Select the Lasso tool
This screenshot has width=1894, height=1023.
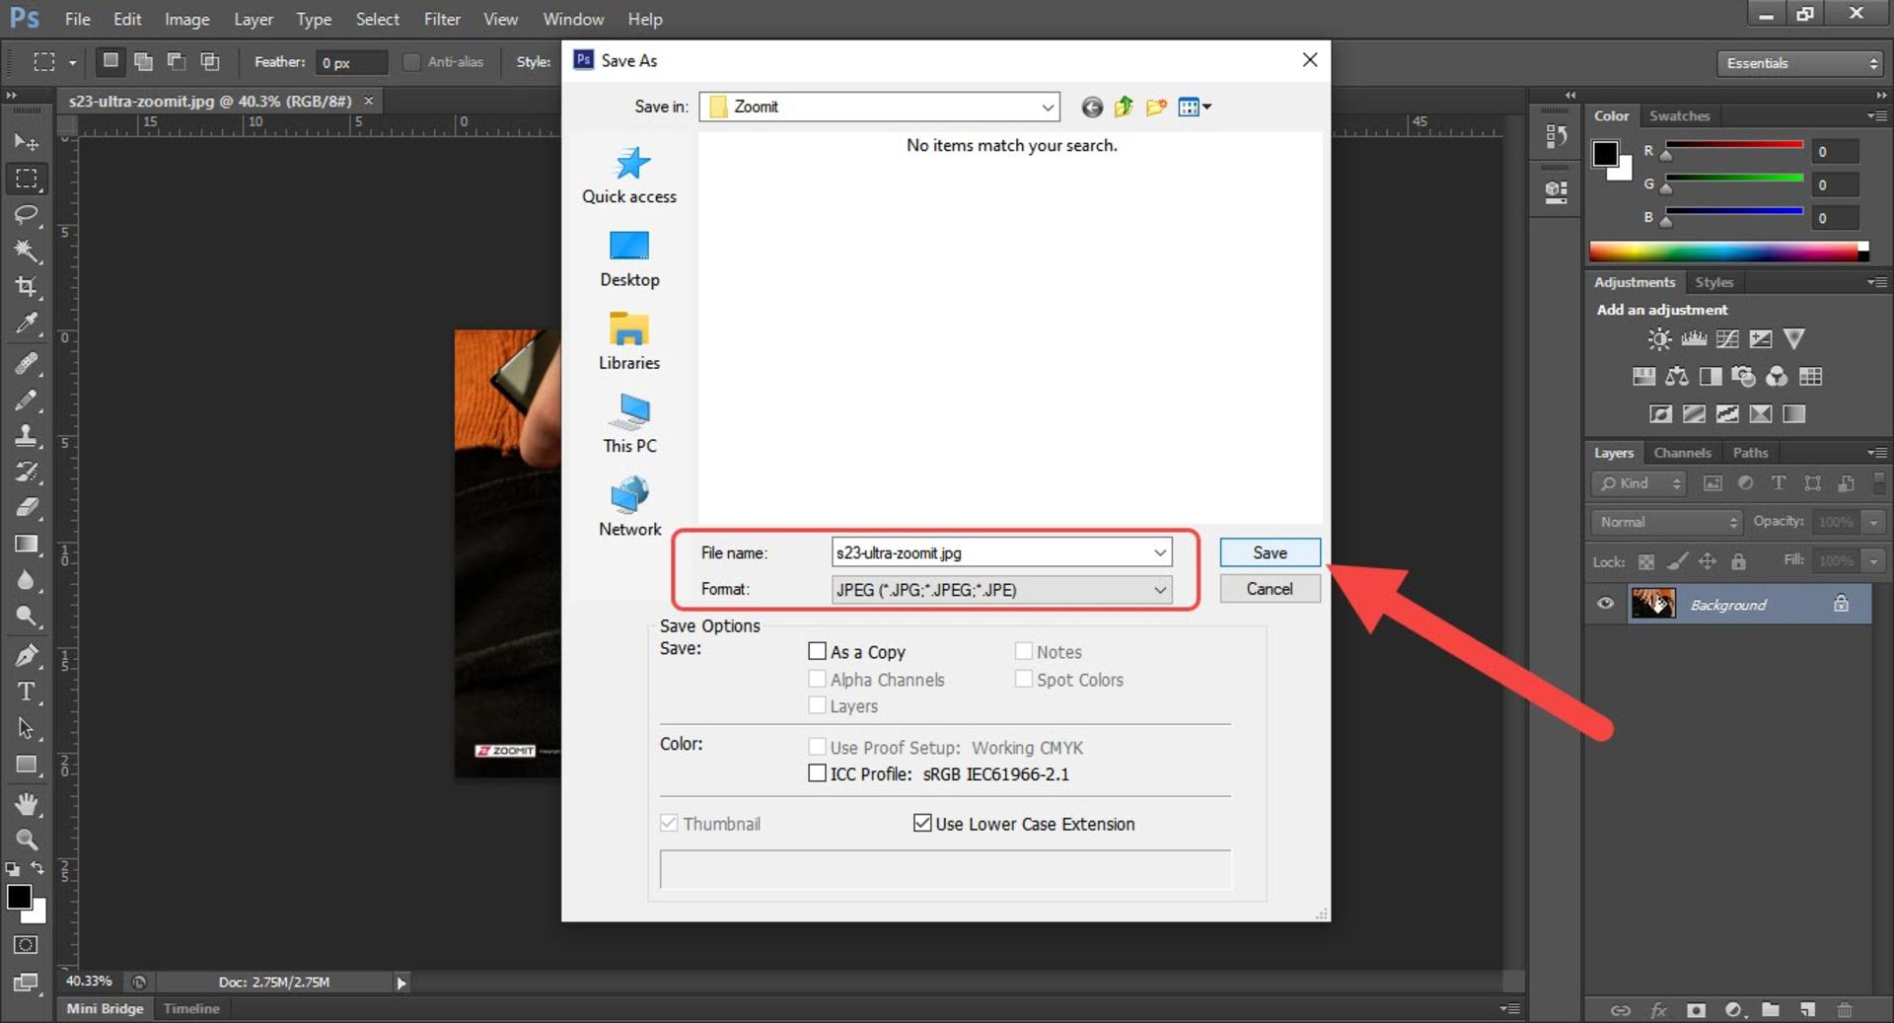(x=27, y=215)
